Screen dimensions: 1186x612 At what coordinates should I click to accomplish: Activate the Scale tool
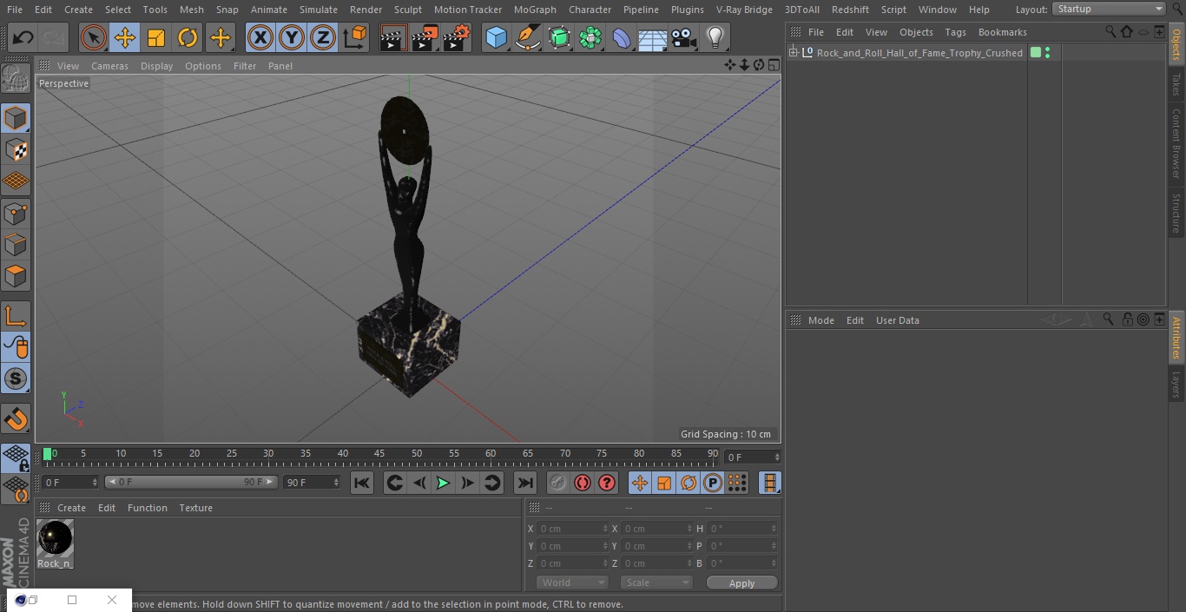[x=156, y=37]
